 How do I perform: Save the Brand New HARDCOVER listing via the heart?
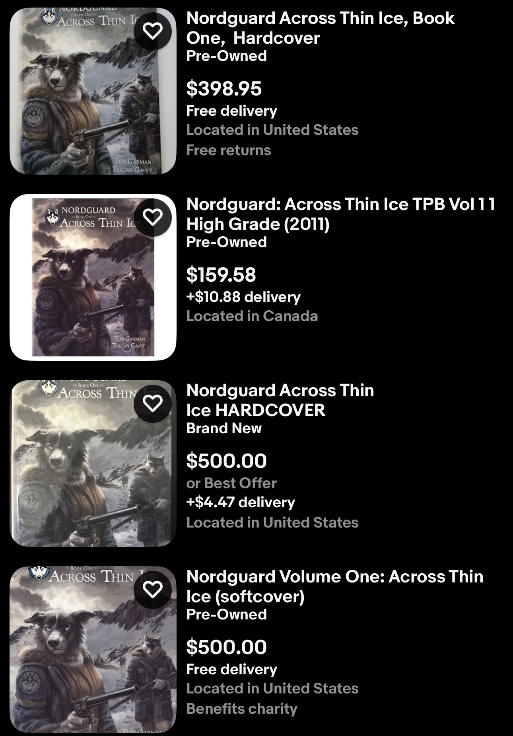coord(153,403)
